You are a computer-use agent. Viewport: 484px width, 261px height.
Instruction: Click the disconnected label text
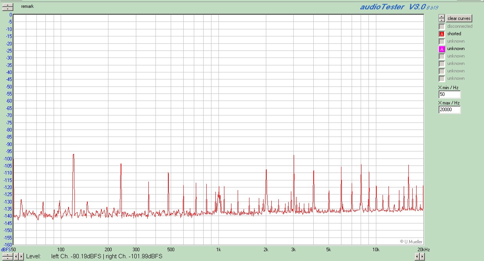[460, 27]
